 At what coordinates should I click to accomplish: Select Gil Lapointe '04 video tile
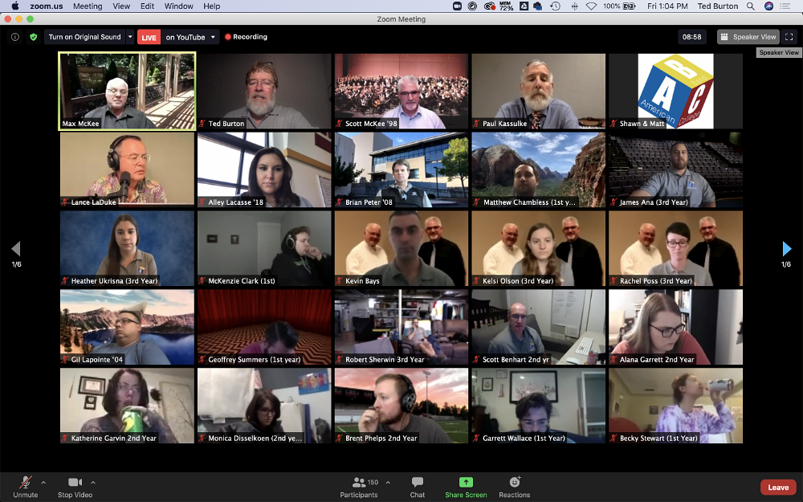pos(127,327)
